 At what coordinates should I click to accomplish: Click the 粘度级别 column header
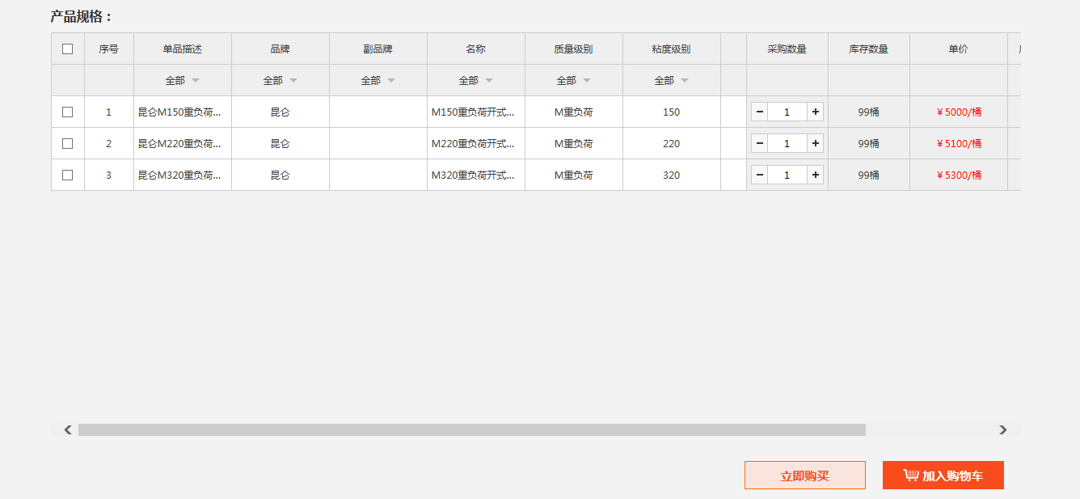672,49
